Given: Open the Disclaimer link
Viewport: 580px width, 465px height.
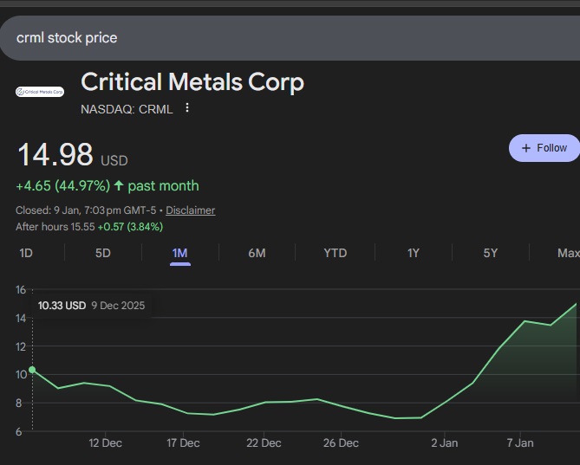Looking at the screenshot, I should [190, 210].
